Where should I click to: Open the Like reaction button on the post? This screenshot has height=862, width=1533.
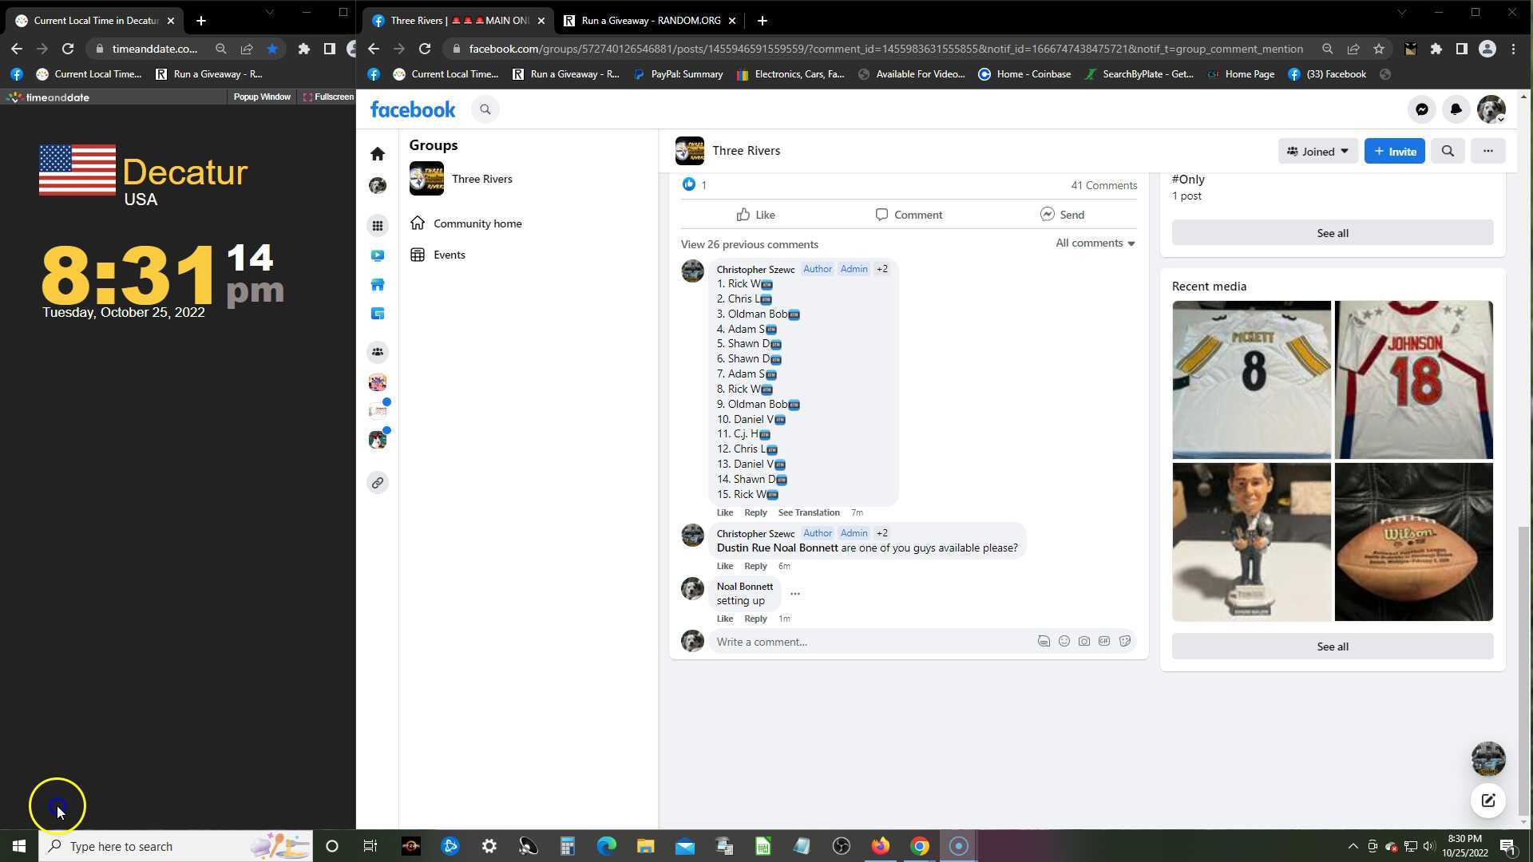tap(755, 215)
